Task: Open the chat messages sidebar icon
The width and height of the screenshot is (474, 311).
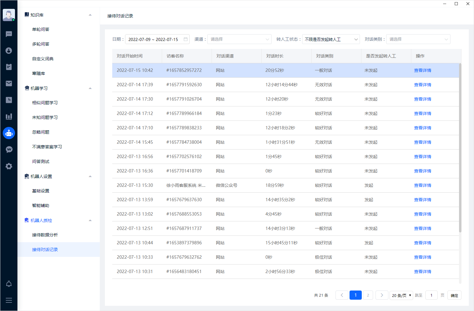Action: pos(9,34)
